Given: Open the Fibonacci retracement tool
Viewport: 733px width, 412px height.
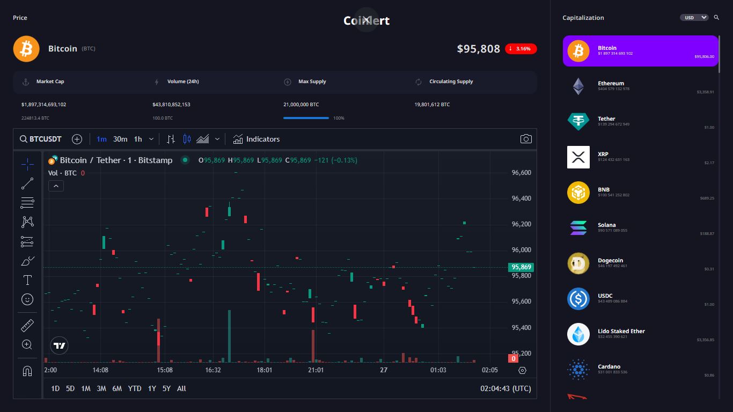Looking at the screenshot, I should coord(27,203).
